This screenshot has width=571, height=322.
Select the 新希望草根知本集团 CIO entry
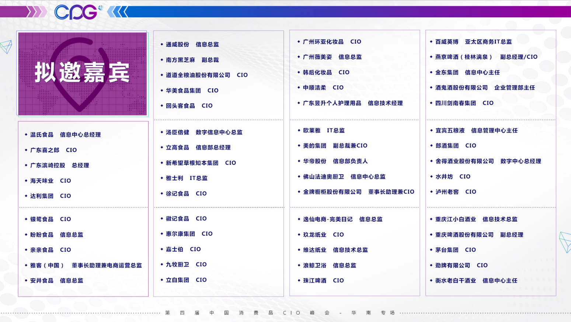(x=201, y=163)
